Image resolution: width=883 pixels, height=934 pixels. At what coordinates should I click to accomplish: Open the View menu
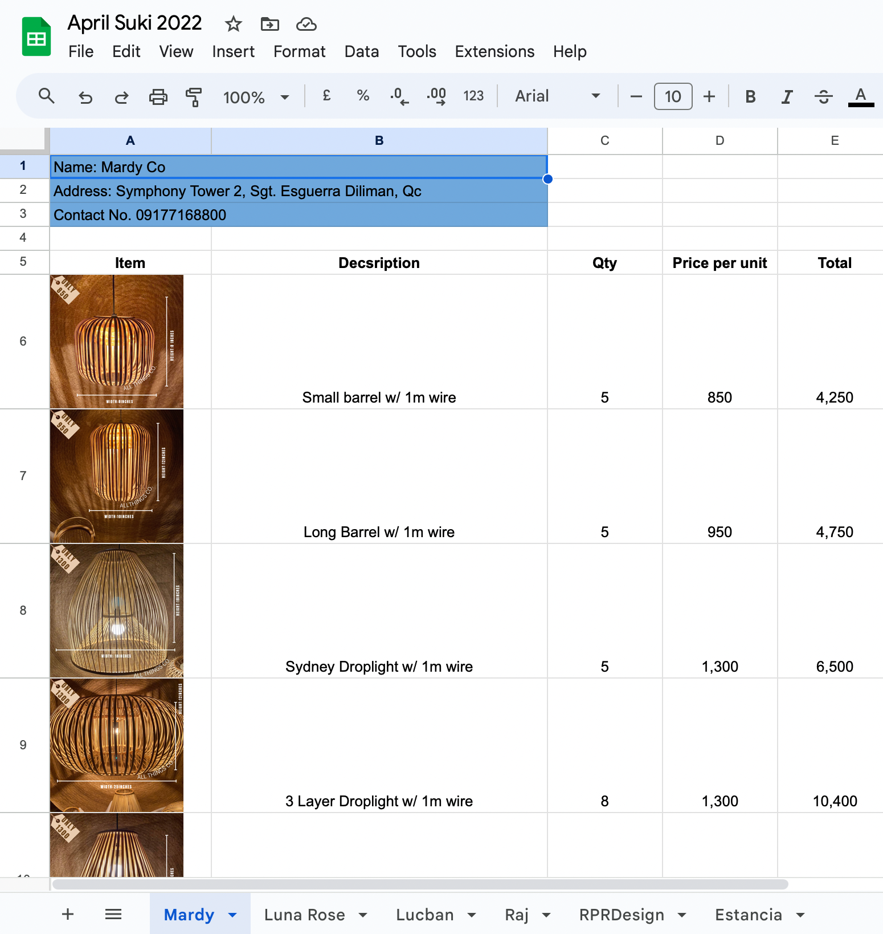pyautogui.click(x=176, y=51)
